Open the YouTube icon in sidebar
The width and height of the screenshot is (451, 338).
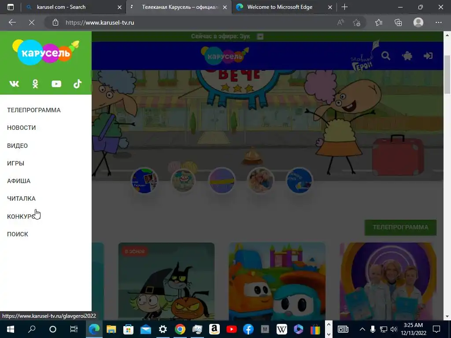[56, 84]
